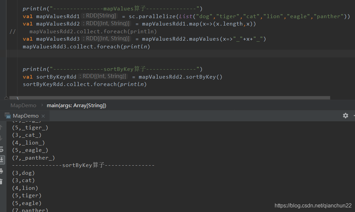Click mapValuesRdd2's RDD[(Int, String)] type hint

[106, 24]
